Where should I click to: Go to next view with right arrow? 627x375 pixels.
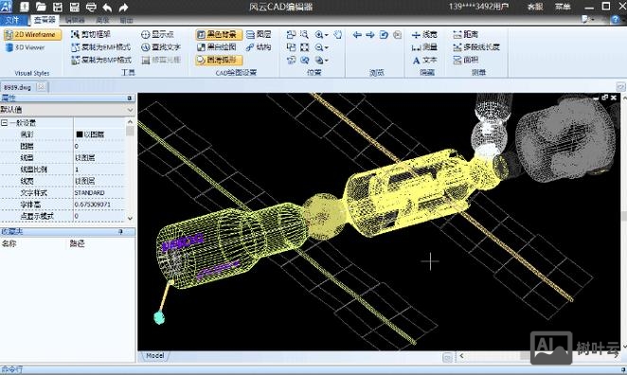[x=370, y=35]
